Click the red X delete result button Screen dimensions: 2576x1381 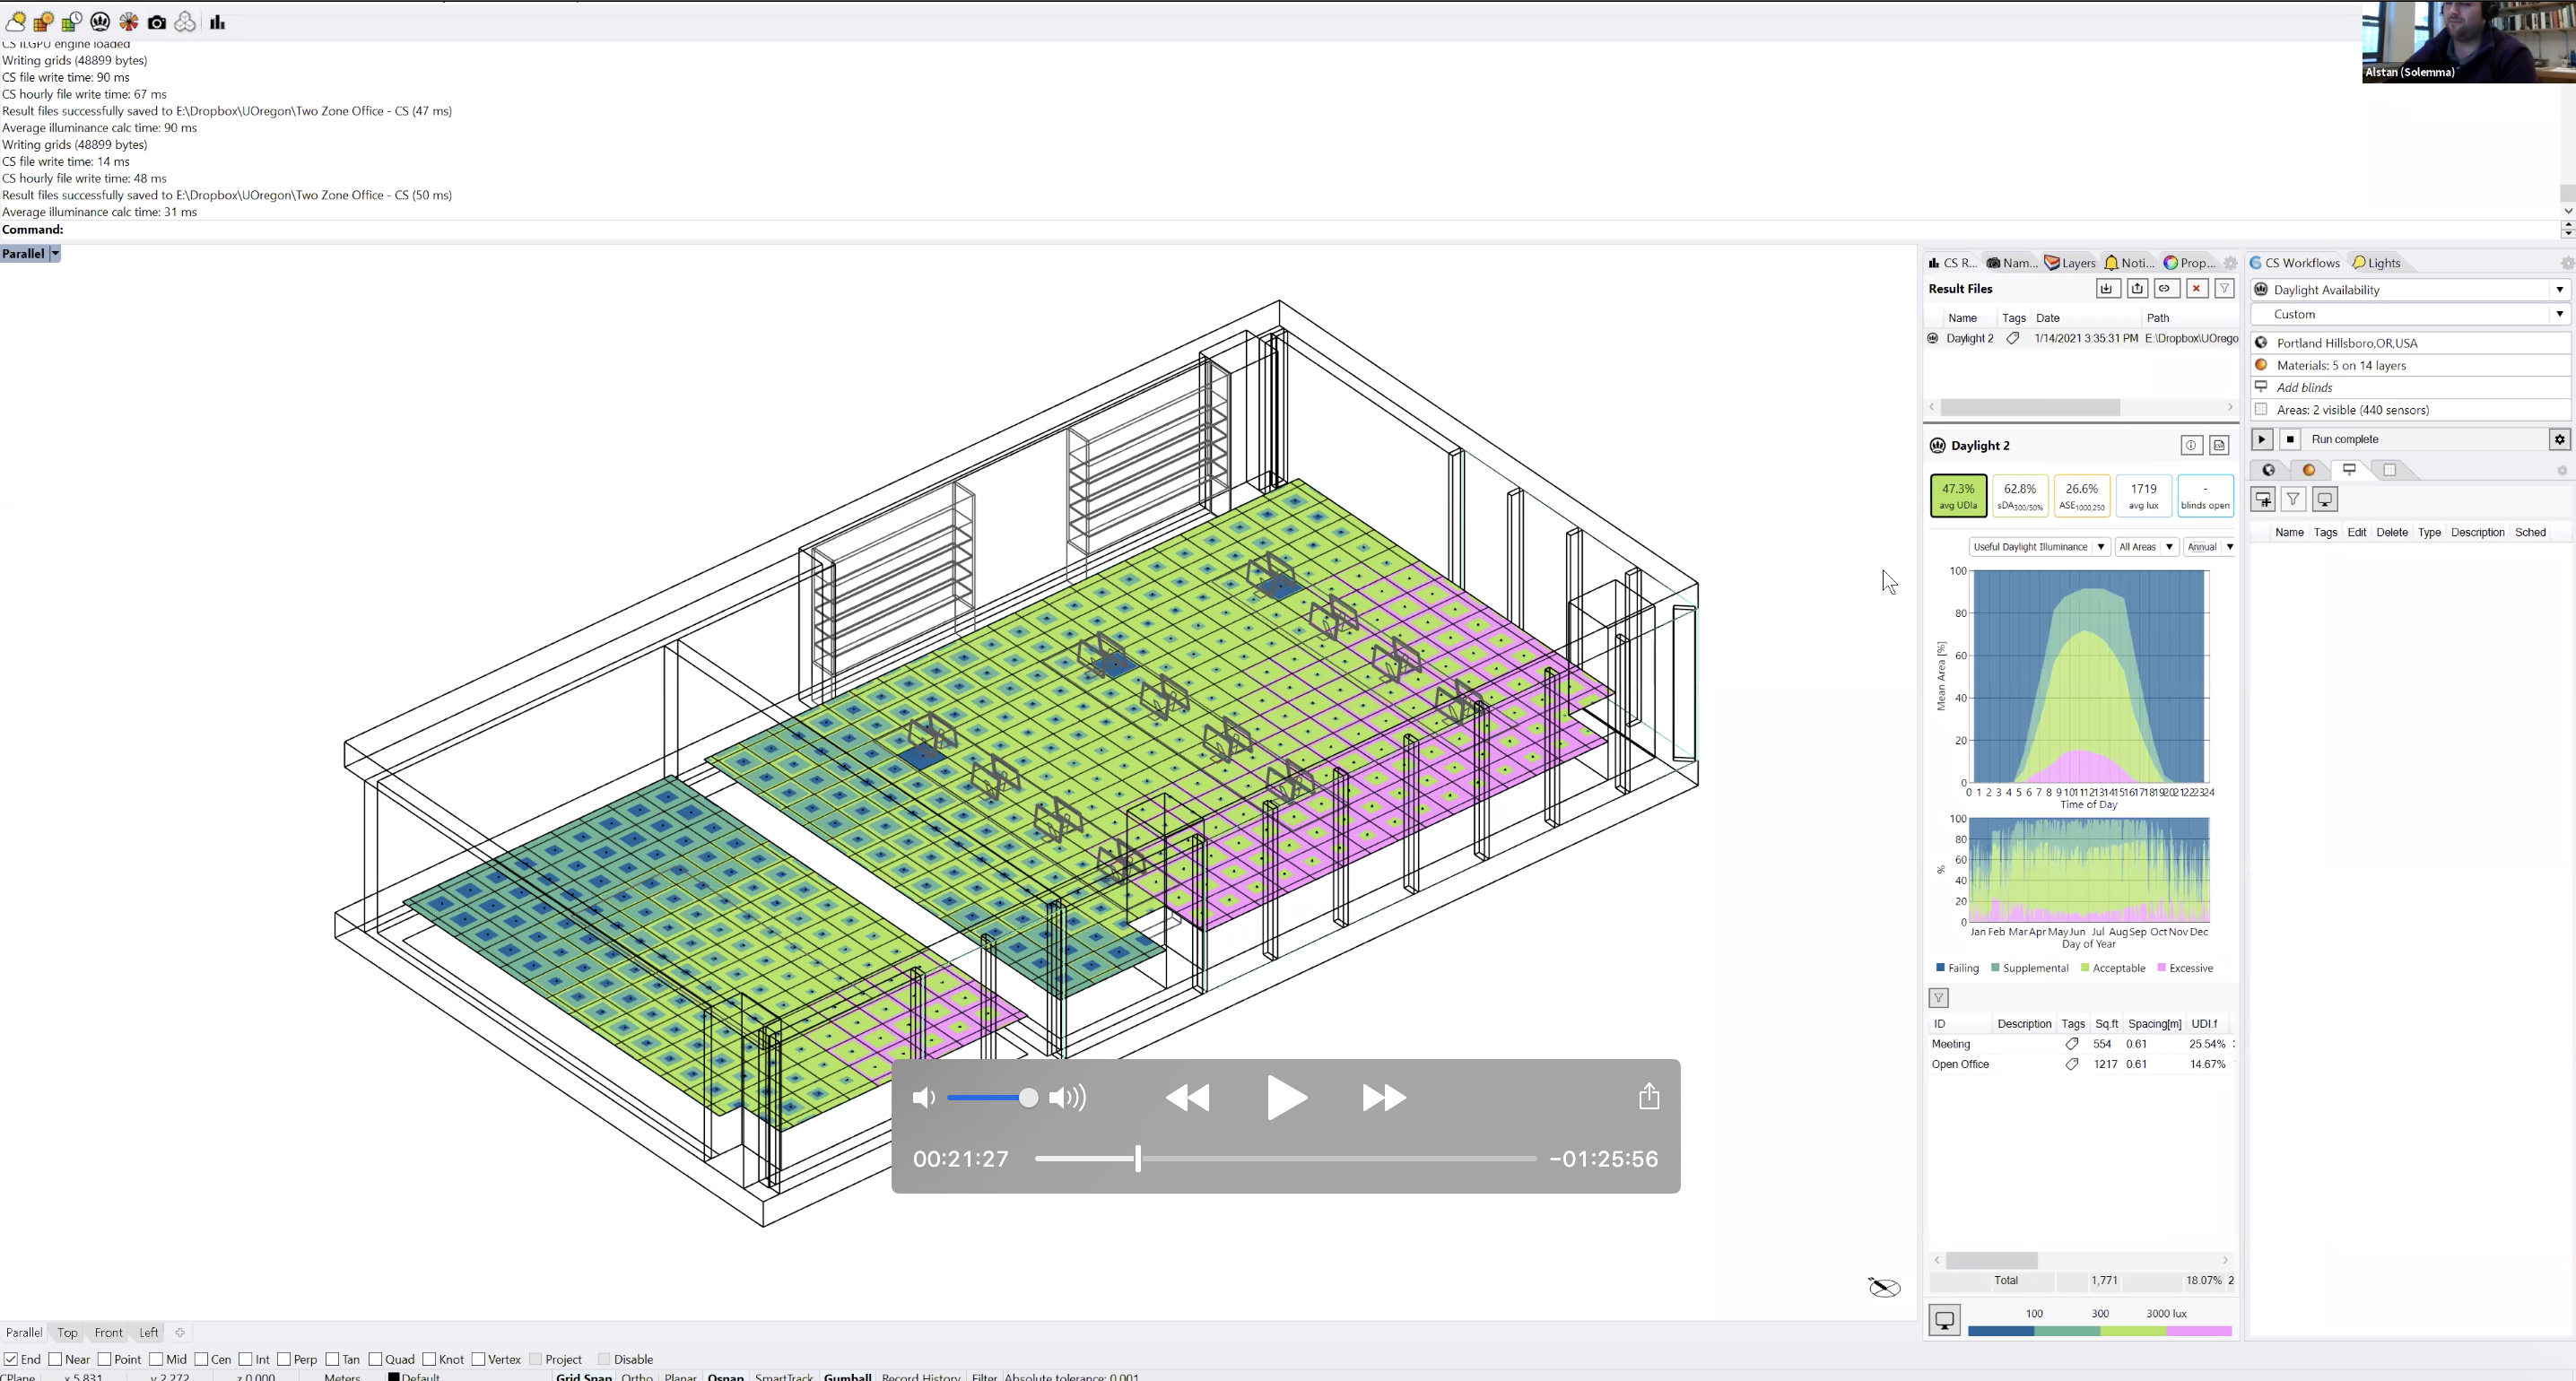pos(2196,289)
